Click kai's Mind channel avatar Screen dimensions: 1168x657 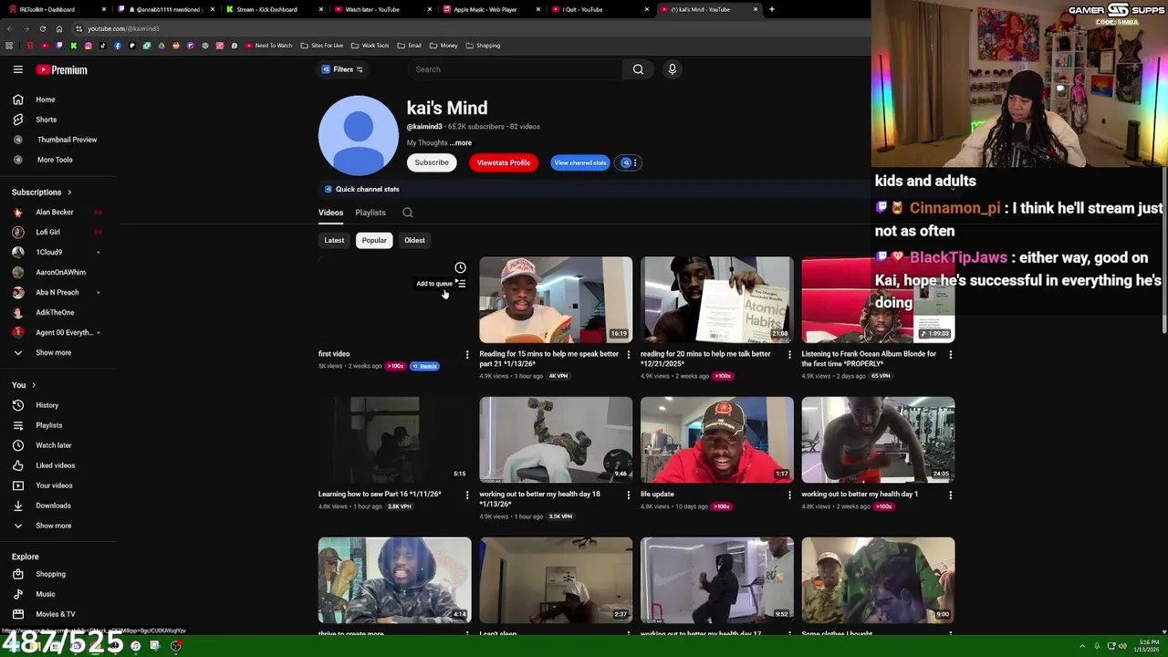click(x=359, y=135)
